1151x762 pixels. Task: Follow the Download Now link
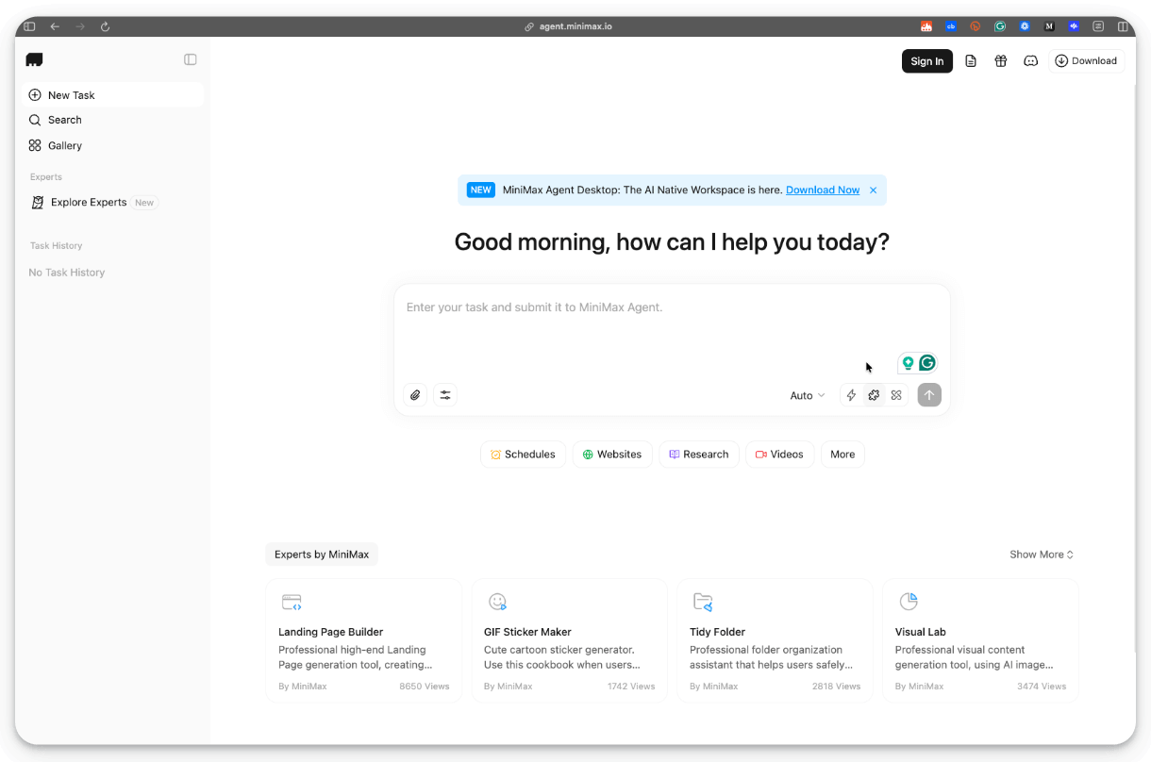(x=823, y=190)
